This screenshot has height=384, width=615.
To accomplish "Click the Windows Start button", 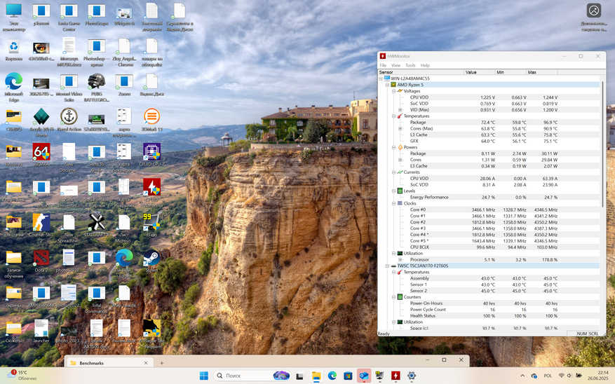I will [x=204, y=376].
